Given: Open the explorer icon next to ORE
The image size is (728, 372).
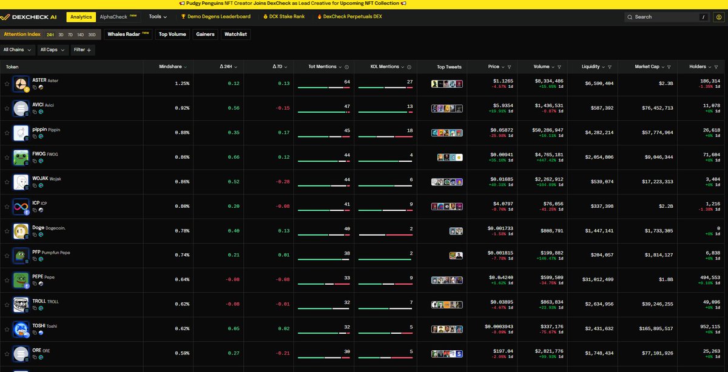Looking at the screenshot, I should pos(41,357).
